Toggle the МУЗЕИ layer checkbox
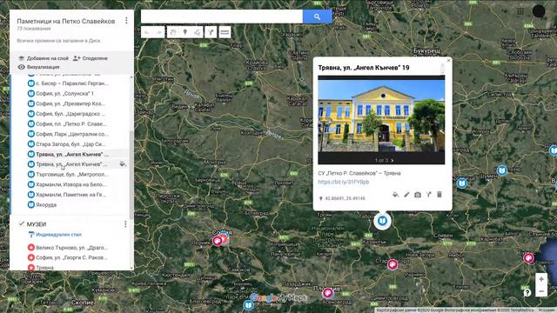This screenshot has height=313, width=557. pyautogui.click(x=21, y=224)
